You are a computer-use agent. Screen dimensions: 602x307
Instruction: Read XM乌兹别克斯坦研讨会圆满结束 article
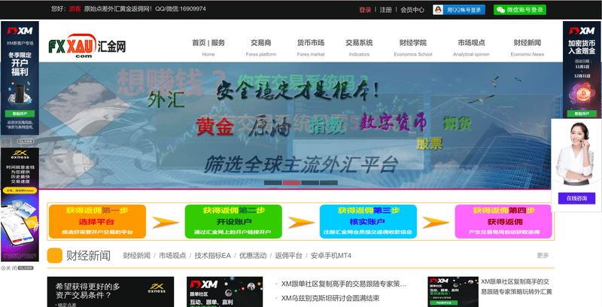[x=330, y=298]
